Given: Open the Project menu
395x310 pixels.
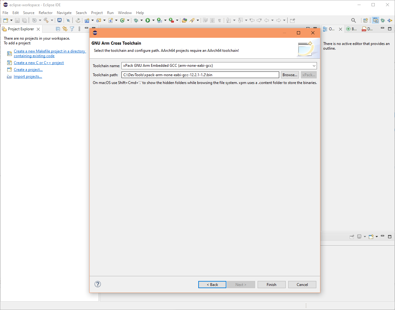Looking at the screenshot, I should [x=97, y=13].
